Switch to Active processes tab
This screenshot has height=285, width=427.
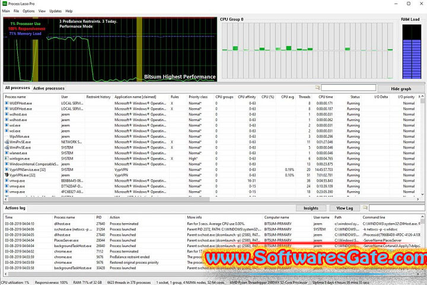point(49,88)
